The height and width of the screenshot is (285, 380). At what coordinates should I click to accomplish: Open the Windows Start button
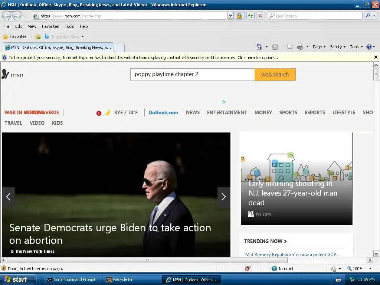17,279
